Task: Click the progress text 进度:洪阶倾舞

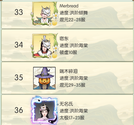Action: (x=74, y=13)
